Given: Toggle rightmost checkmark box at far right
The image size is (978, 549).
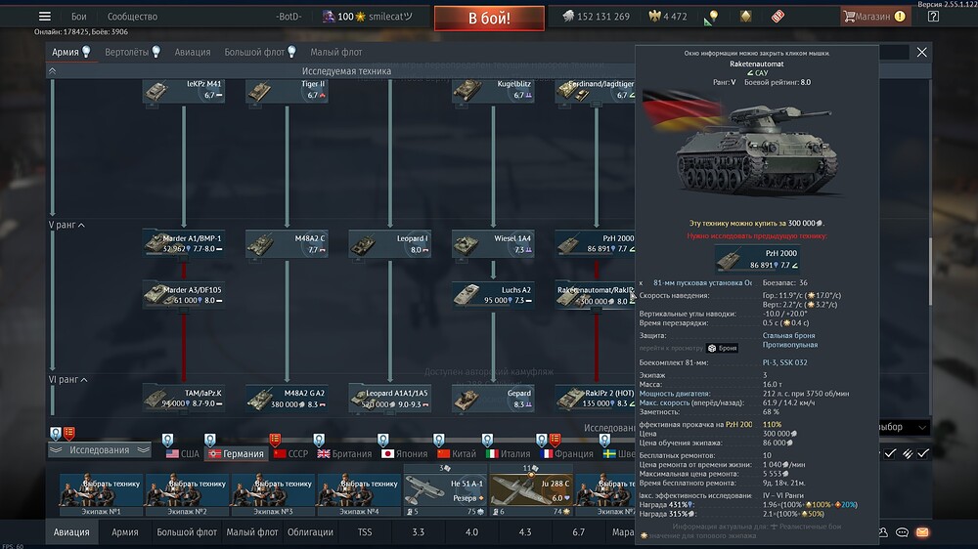Looking at the screenshot, I should 923,453.
